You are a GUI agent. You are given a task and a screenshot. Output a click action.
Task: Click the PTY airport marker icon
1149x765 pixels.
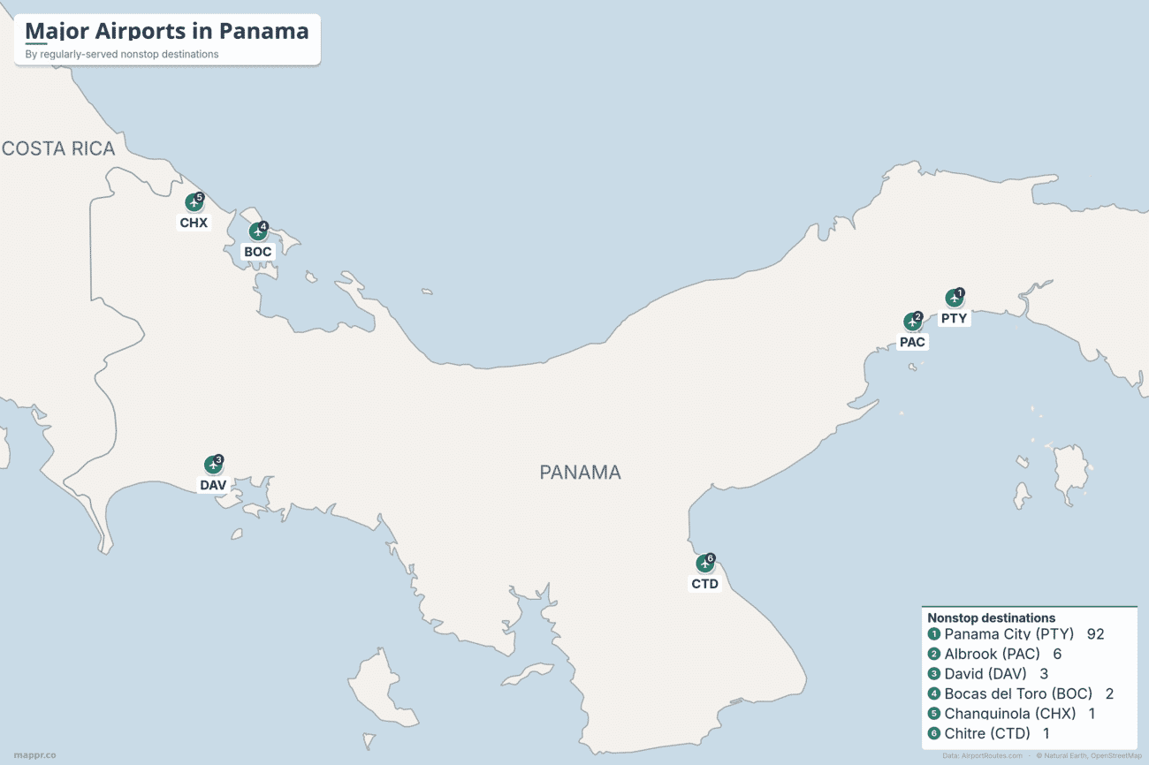(x=953, y=299)
